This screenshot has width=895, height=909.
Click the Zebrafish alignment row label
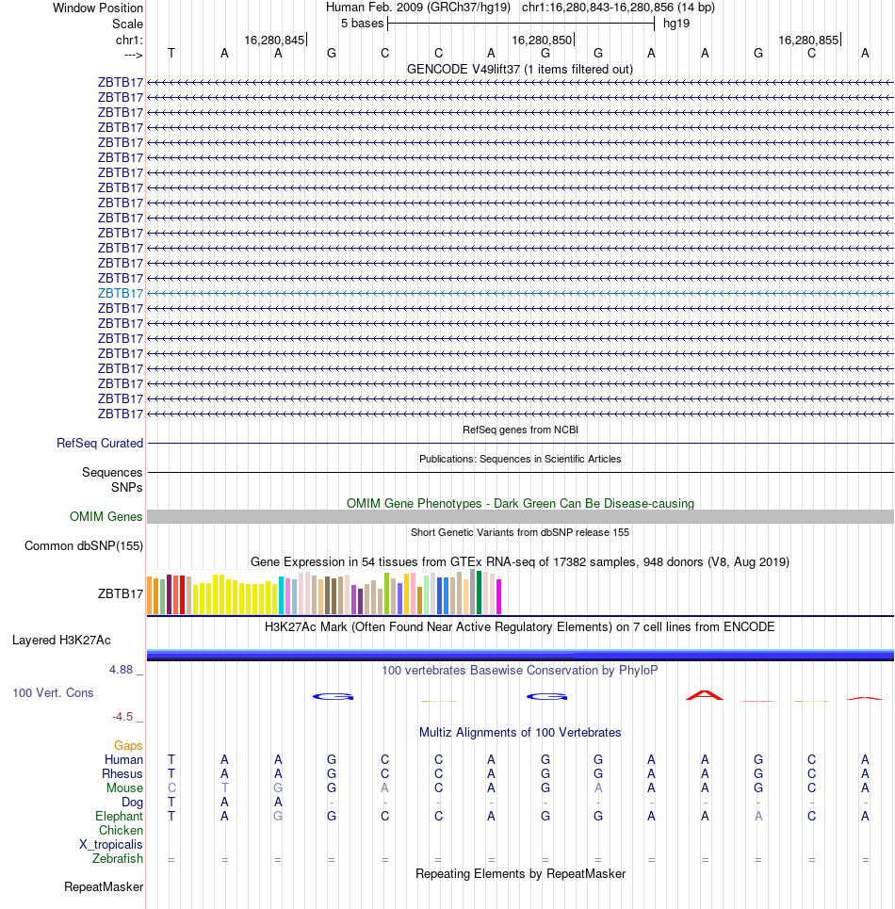click(x=118, y=858)
